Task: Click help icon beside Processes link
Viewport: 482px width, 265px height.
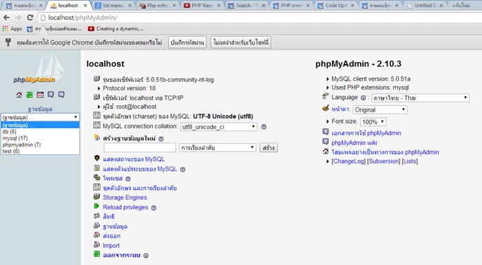Action: tap(128, 178)
